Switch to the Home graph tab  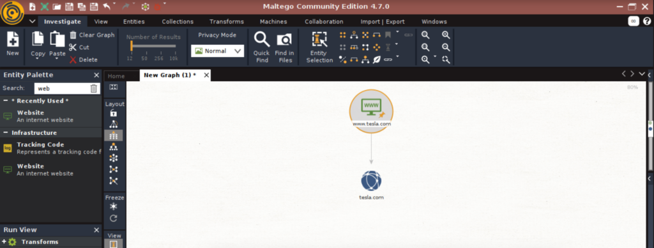pyautogui.click(x=116, y=76)
